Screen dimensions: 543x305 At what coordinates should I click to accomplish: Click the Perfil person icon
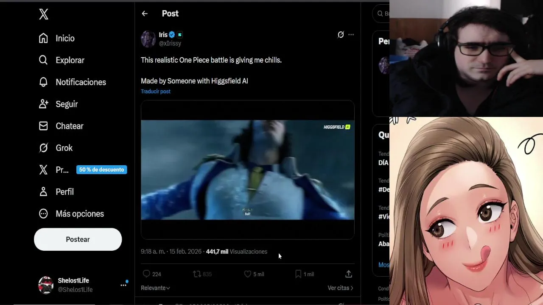[43, 192]
